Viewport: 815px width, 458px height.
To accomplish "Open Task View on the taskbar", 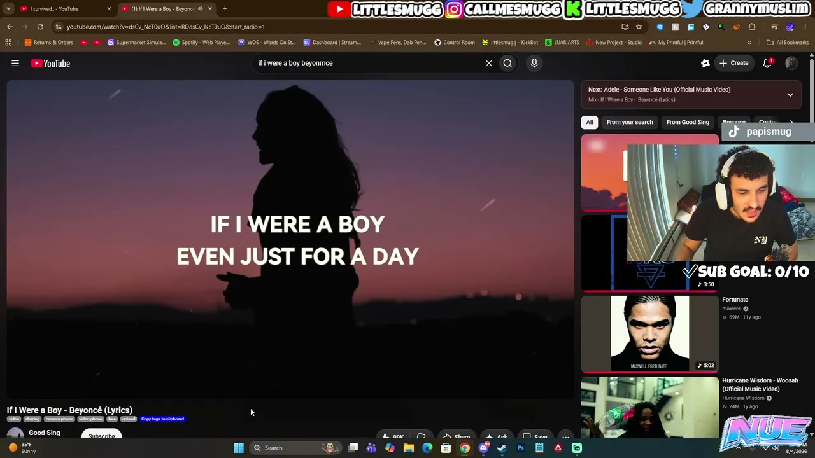I will (x=353, y=448).
